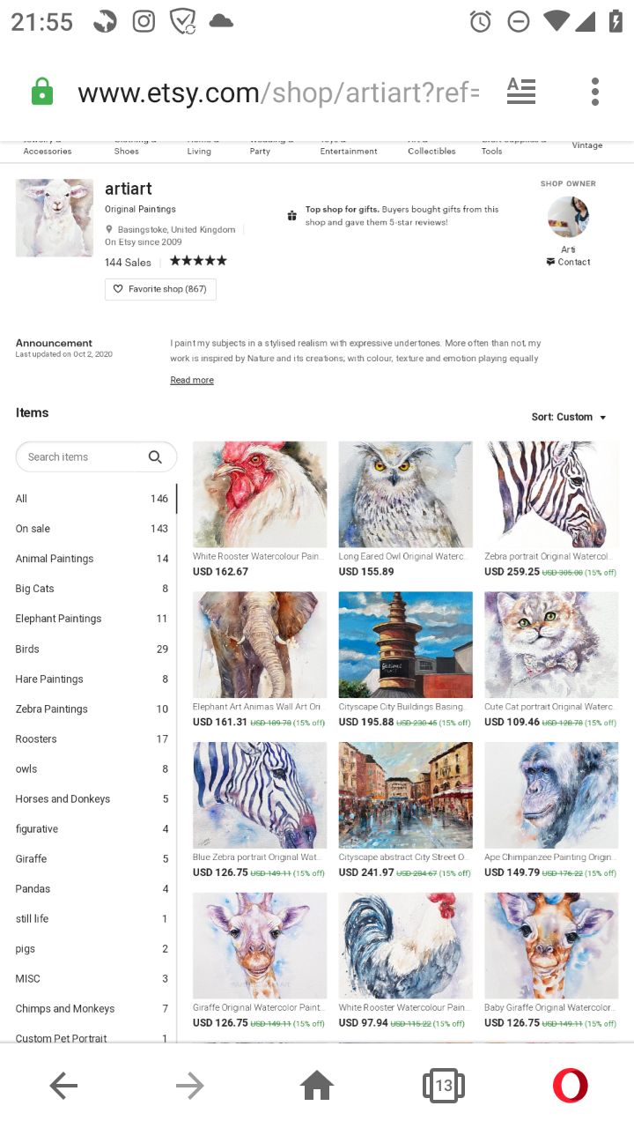634x1128 pixels.
Task: Open the tabs counter showing 13
Action: coord(443,1086)
